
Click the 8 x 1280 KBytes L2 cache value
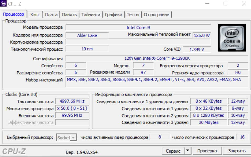click(x=209, y=115)
